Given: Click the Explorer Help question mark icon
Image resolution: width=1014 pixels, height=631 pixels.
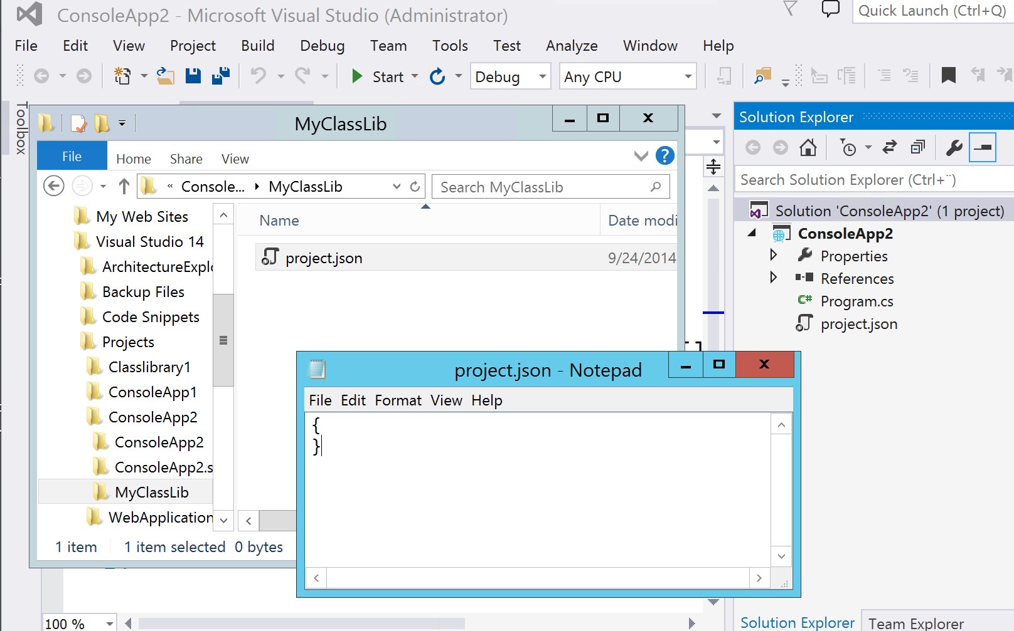Looking at the screenshot, I should point(665,155).
